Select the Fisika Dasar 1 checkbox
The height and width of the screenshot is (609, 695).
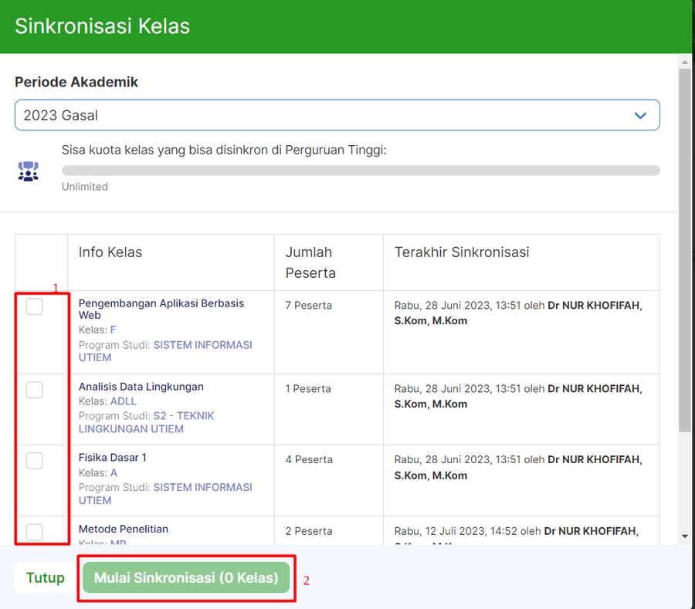[35, 461]
